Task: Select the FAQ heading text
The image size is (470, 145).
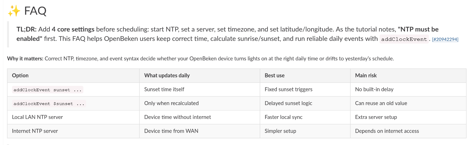Action: [35, 11]
